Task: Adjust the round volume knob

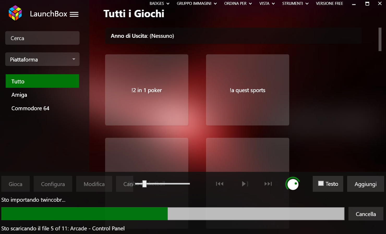Action: click(x=293, y=184)
